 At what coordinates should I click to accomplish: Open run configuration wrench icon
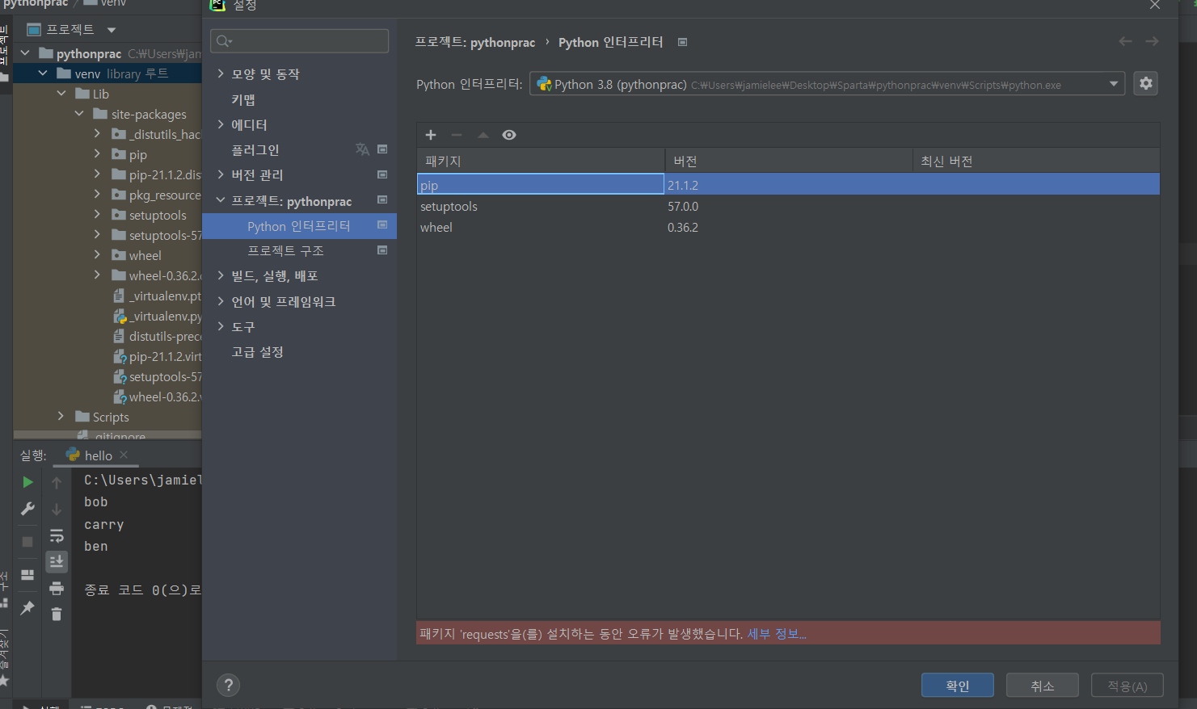[27, 509]
